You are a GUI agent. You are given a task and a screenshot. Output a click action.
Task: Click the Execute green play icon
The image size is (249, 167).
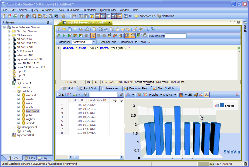tap(64, 35)
